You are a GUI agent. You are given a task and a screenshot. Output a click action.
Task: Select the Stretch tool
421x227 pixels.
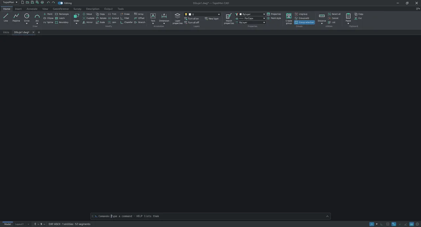tap(139, 22)
